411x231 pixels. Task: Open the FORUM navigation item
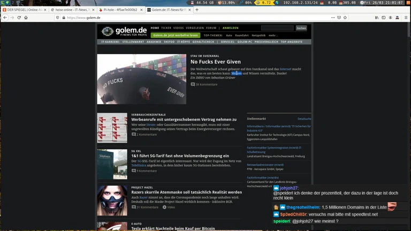point(211,28)
